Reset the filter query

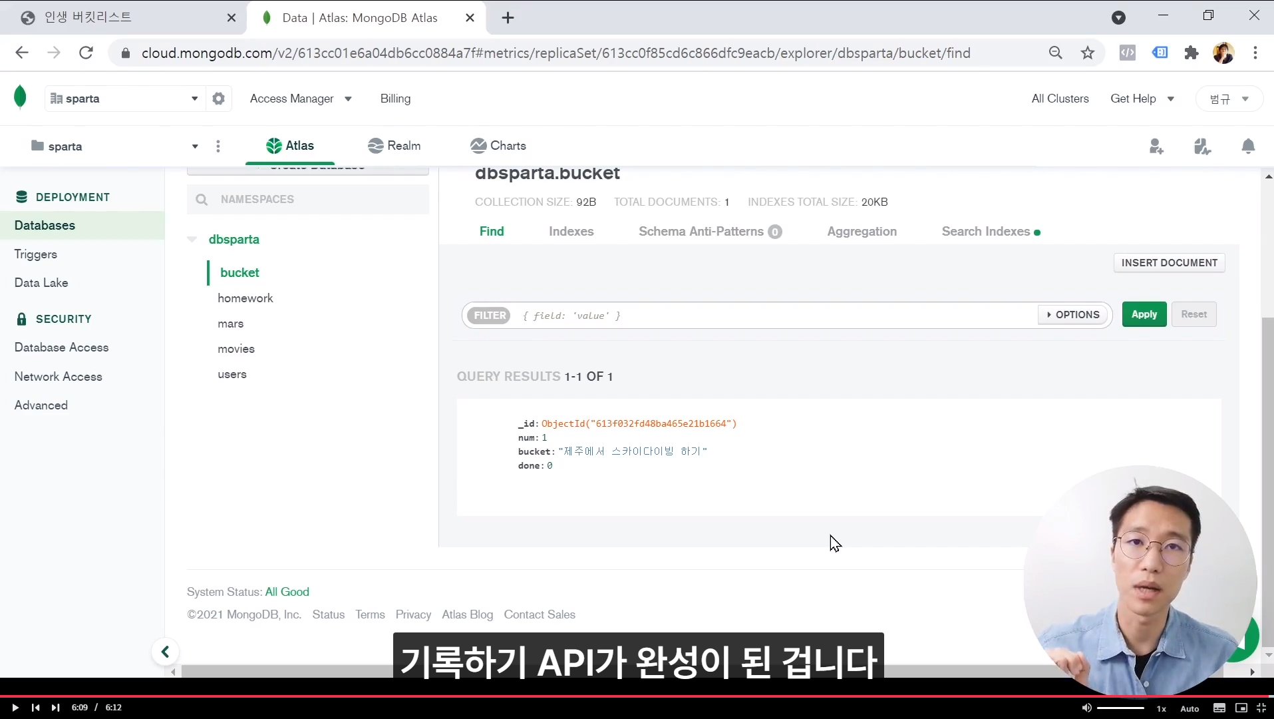click(x=1194, y=314)
